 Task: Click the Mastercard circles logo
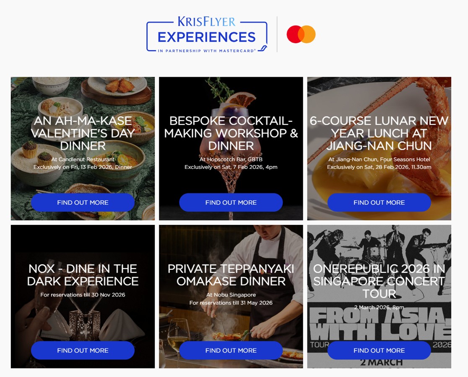click(x=301, y=34)
